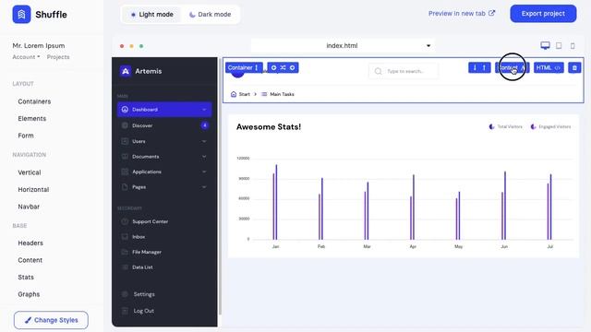
Task: Open the Account dropdown
Action: [26, 57]
